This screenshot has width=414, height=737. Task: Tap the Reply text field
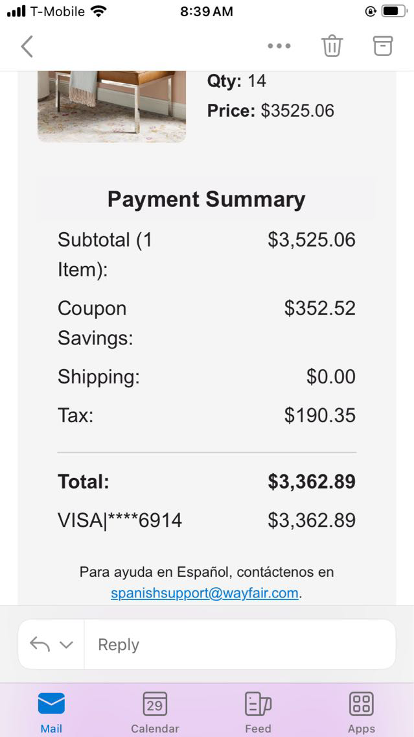coord(240,644)
